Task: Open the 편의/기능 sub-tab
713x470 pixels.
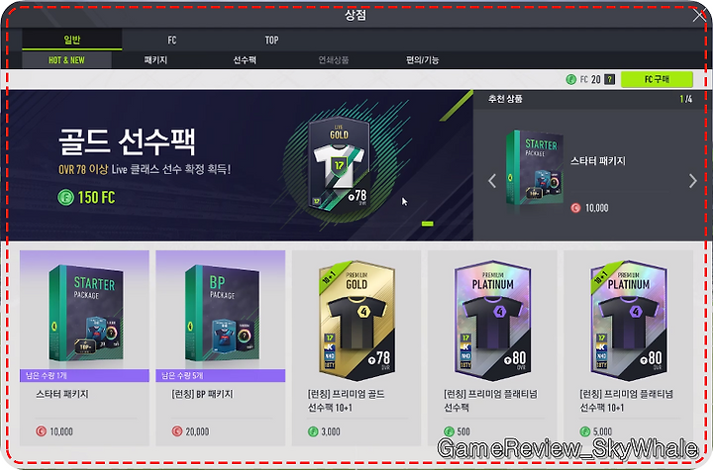Action: pos(423,60)
